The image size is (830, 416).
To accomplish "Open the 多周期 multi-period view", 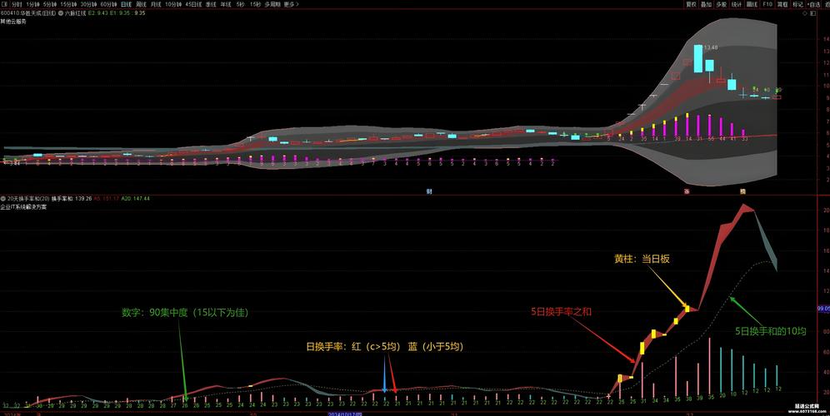I will [x=271, y=4].
